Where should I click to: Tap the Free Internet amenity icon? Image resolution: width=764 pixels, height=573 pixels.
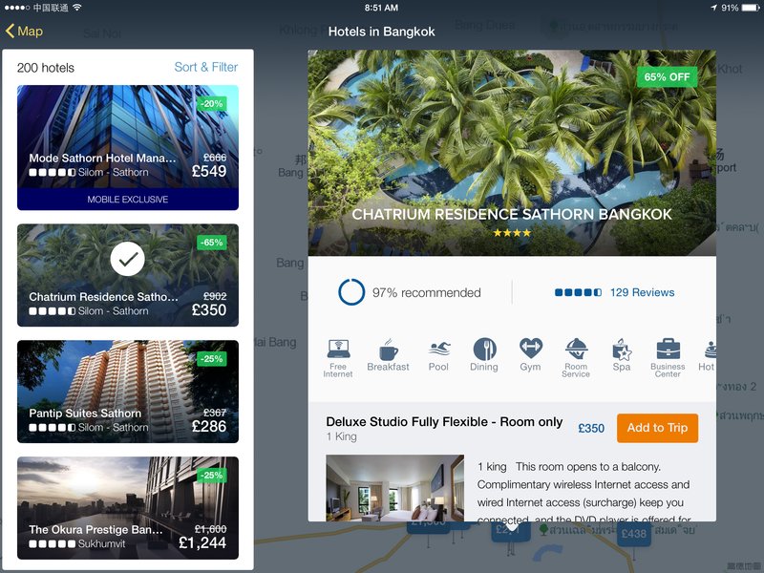pyautogui.click(x=338, y=349)
